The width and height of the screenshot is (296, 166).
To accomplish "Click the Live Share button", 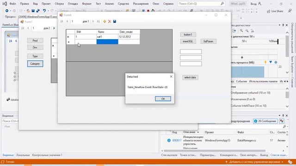I will (275, 11).
